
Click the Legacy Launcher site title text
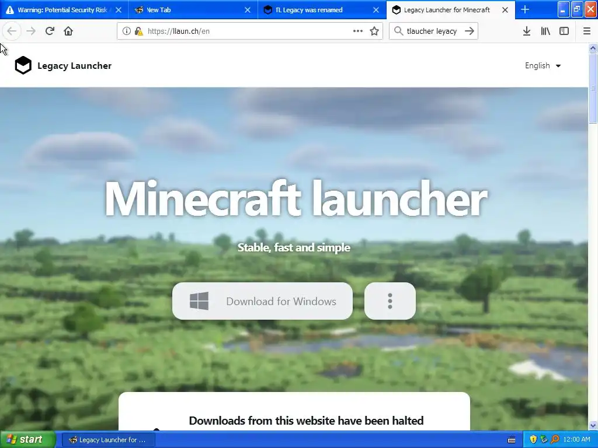[x=74, y=65]
